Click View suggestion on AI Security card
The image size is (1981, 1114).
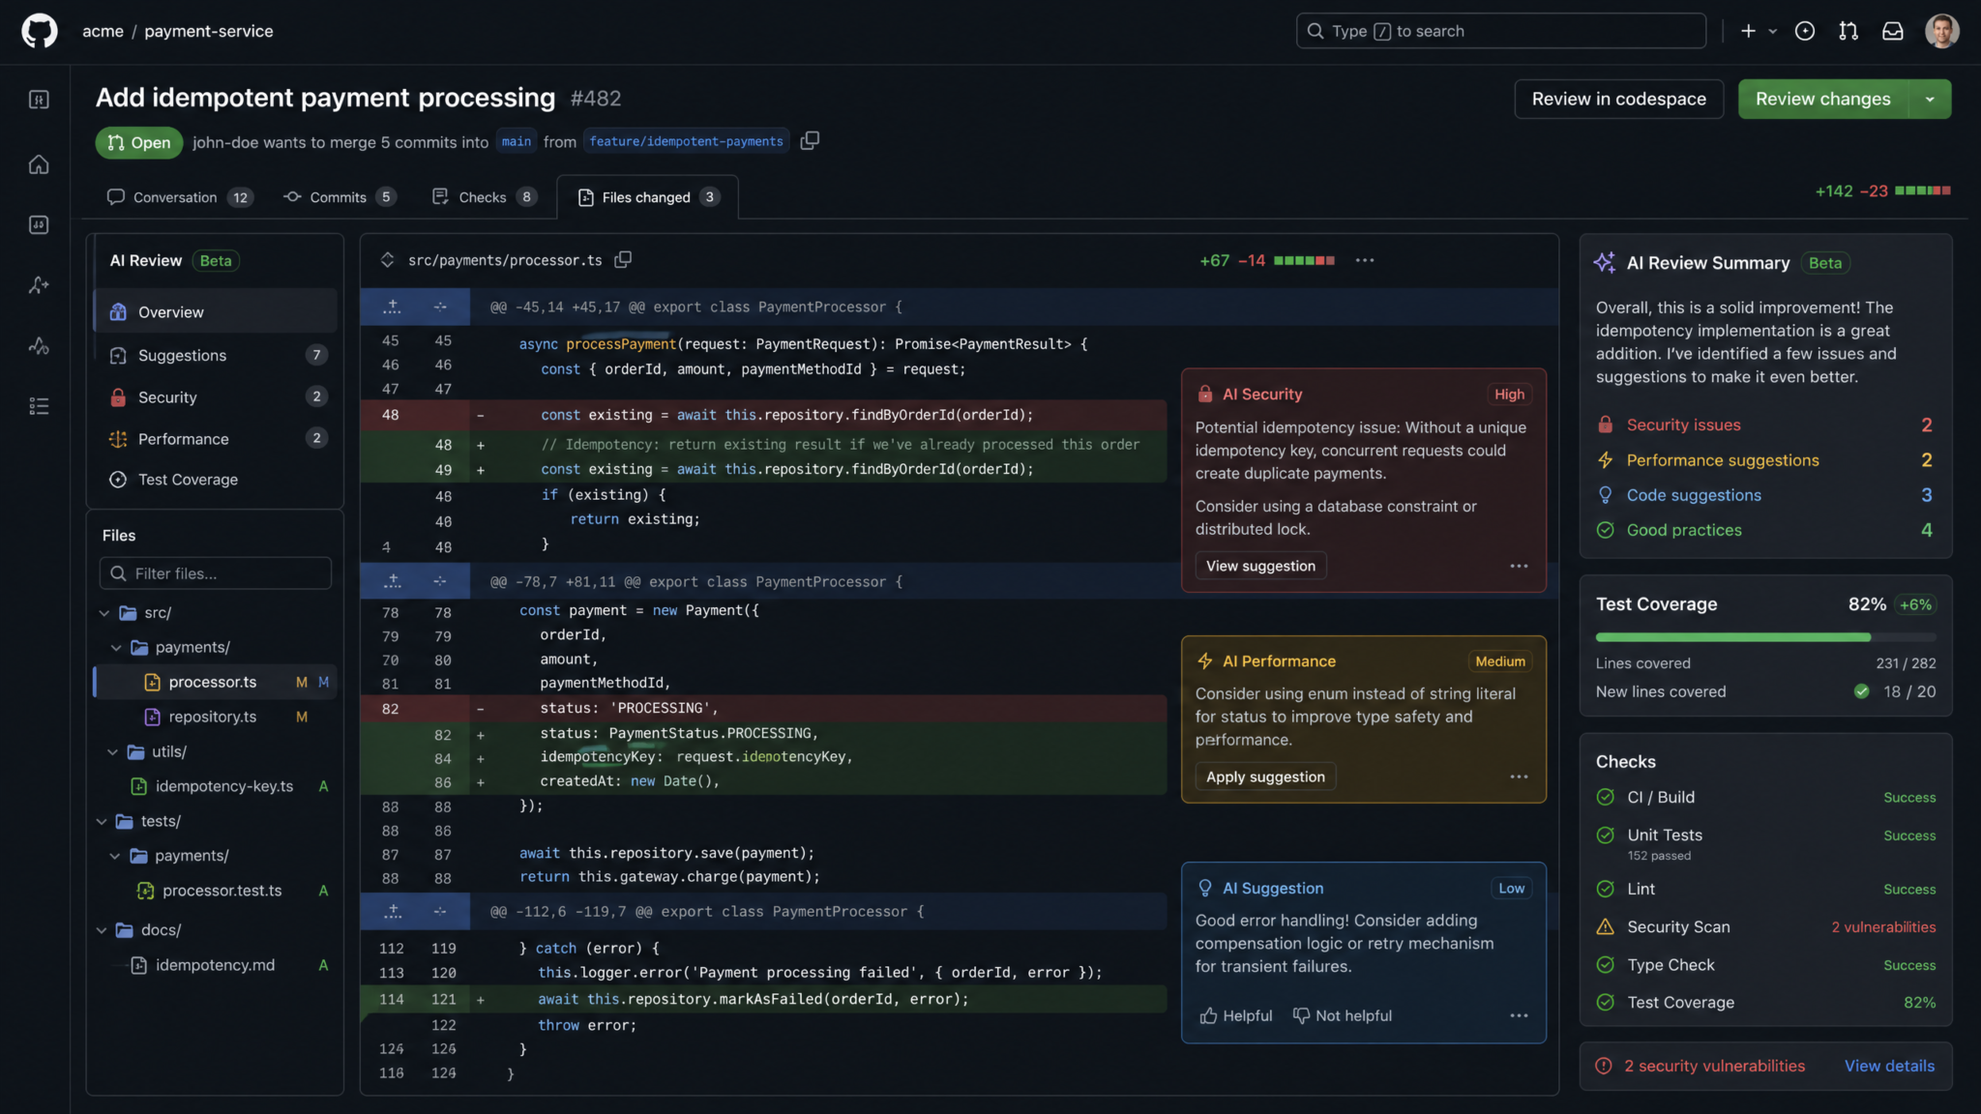1260,566
